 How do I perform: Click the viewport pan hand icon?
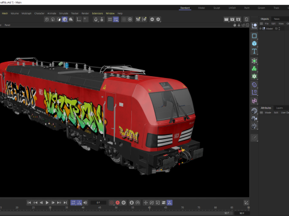pyautogui.click(x=235, y=25)
